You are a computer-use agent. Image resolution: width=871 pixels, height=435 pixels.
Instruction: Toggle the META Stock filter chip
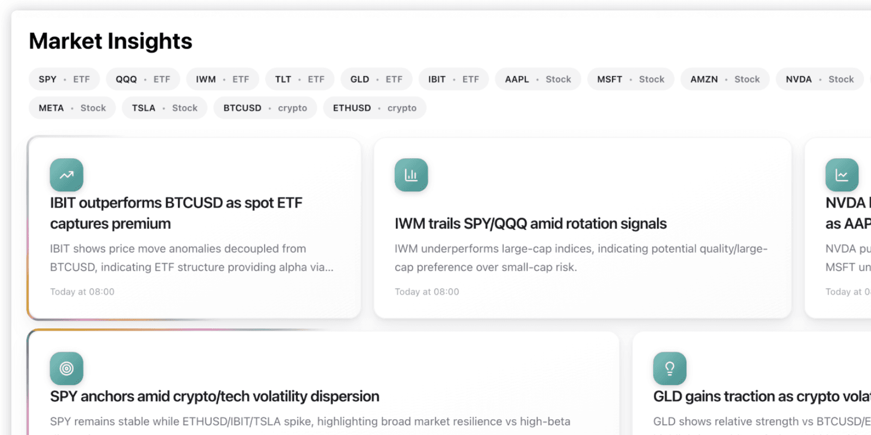72,108
